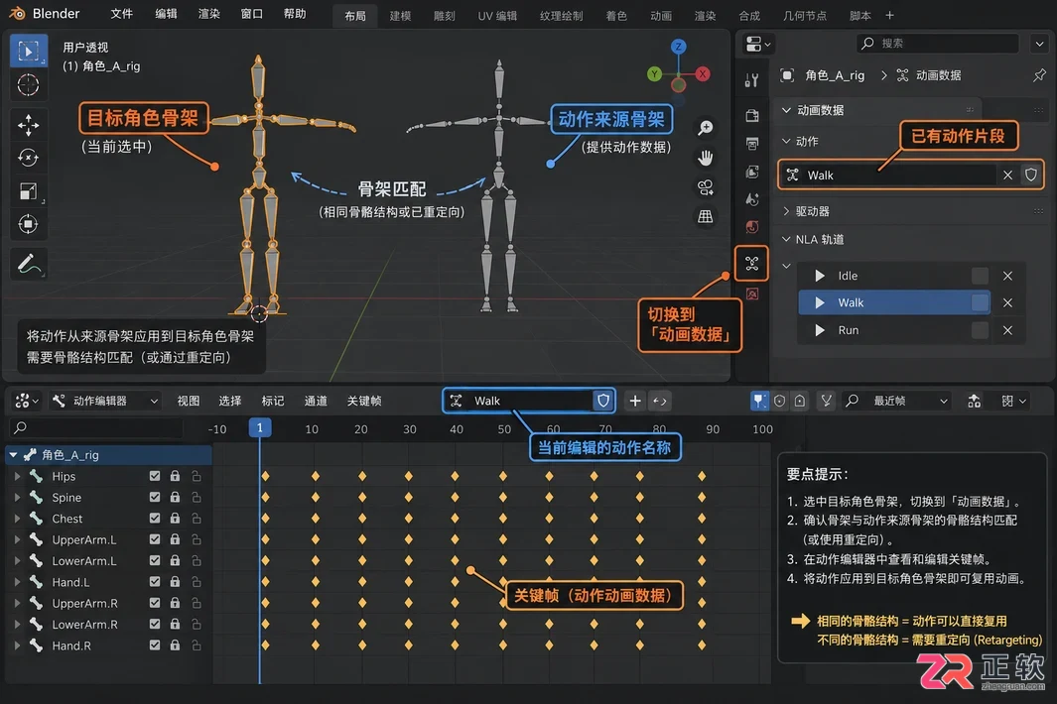Activate the 3D cursor tool

tap(28, 85)
